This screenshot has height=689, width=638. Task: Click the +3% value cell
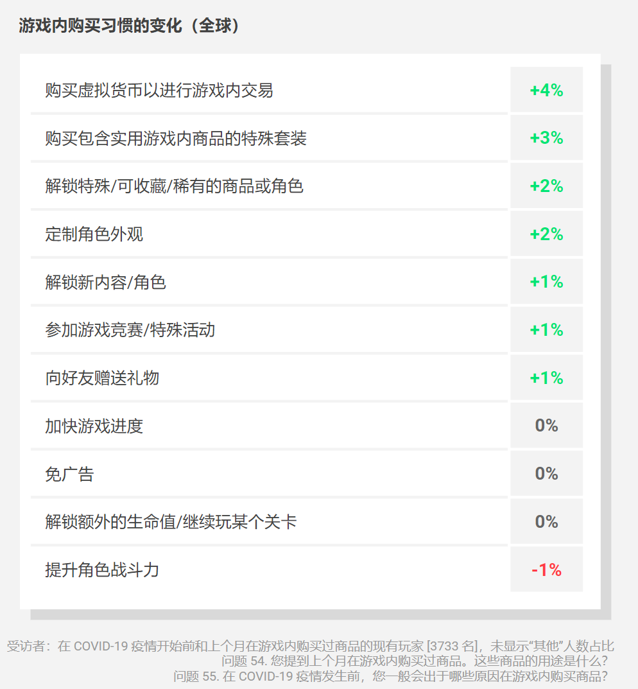[x=546, y=137]
